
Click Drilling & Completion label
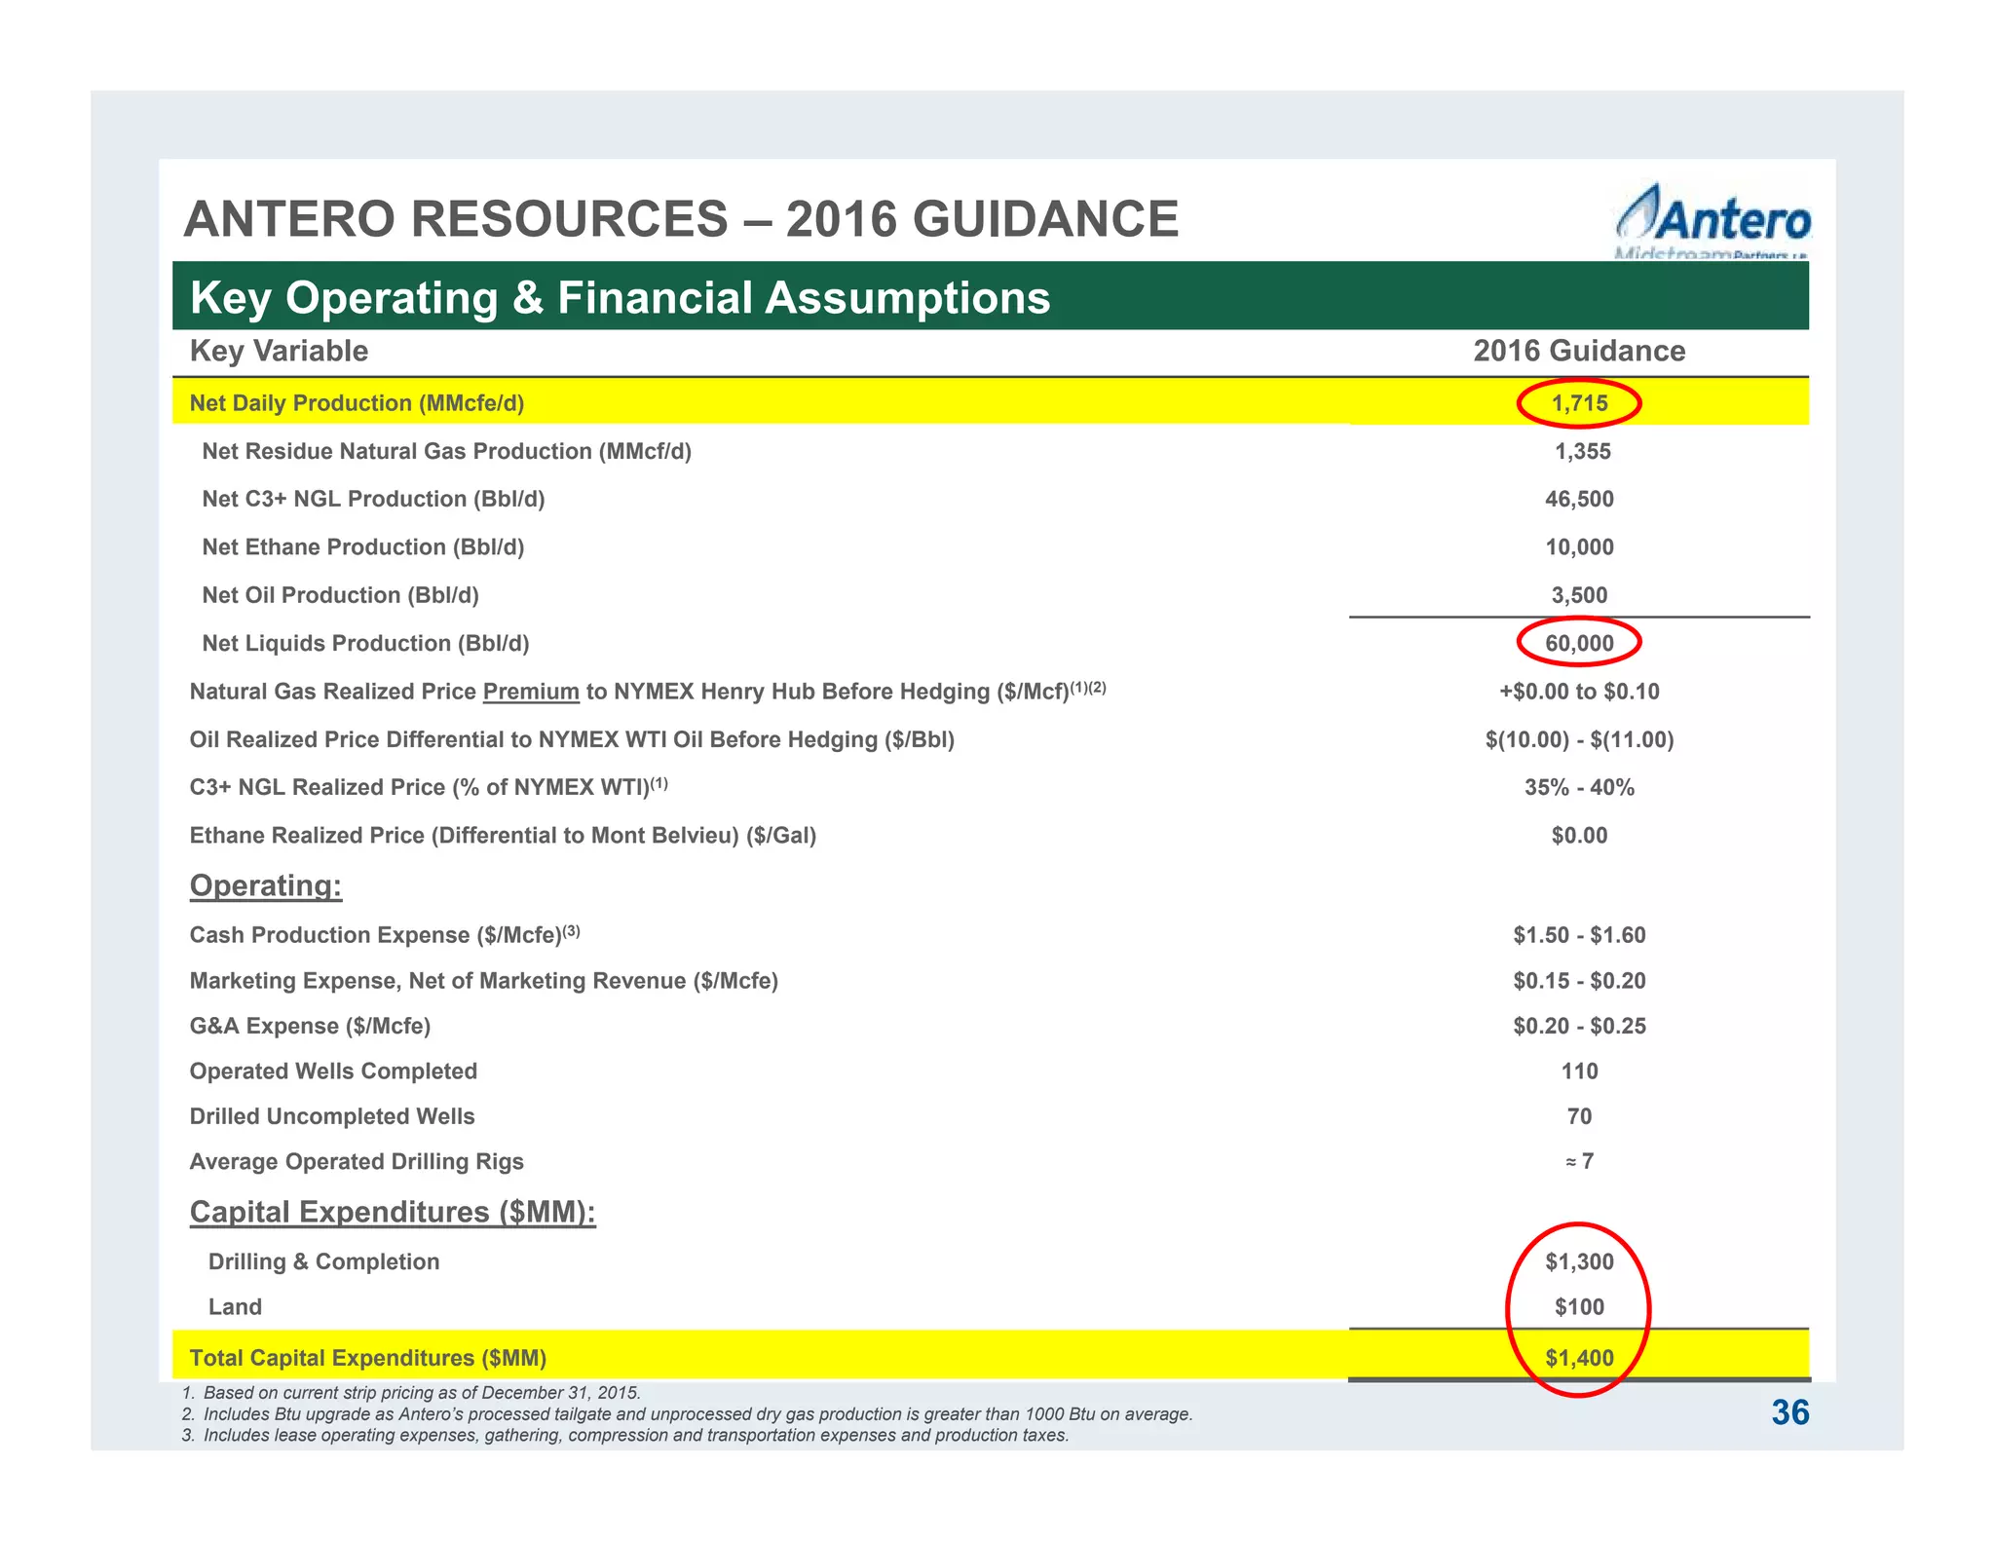323,1261
